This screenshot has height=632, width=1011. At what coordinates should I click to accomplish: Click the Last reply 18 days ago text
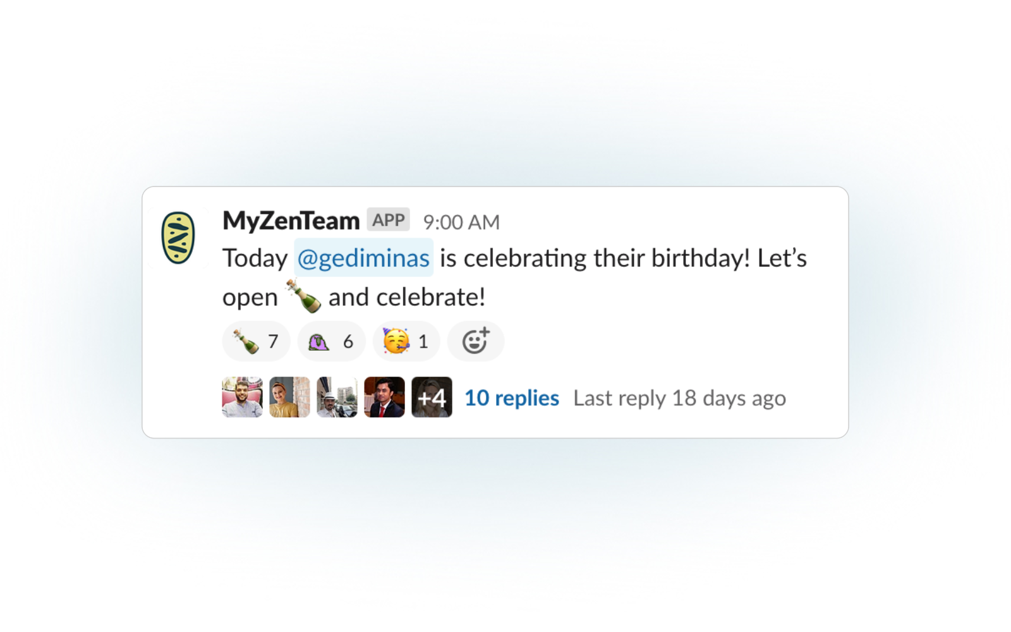679,398
